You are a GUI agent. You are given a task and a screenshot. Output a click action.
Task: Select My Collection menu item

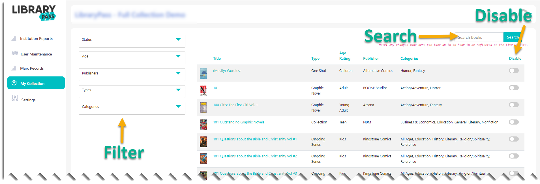pos(36,83)
